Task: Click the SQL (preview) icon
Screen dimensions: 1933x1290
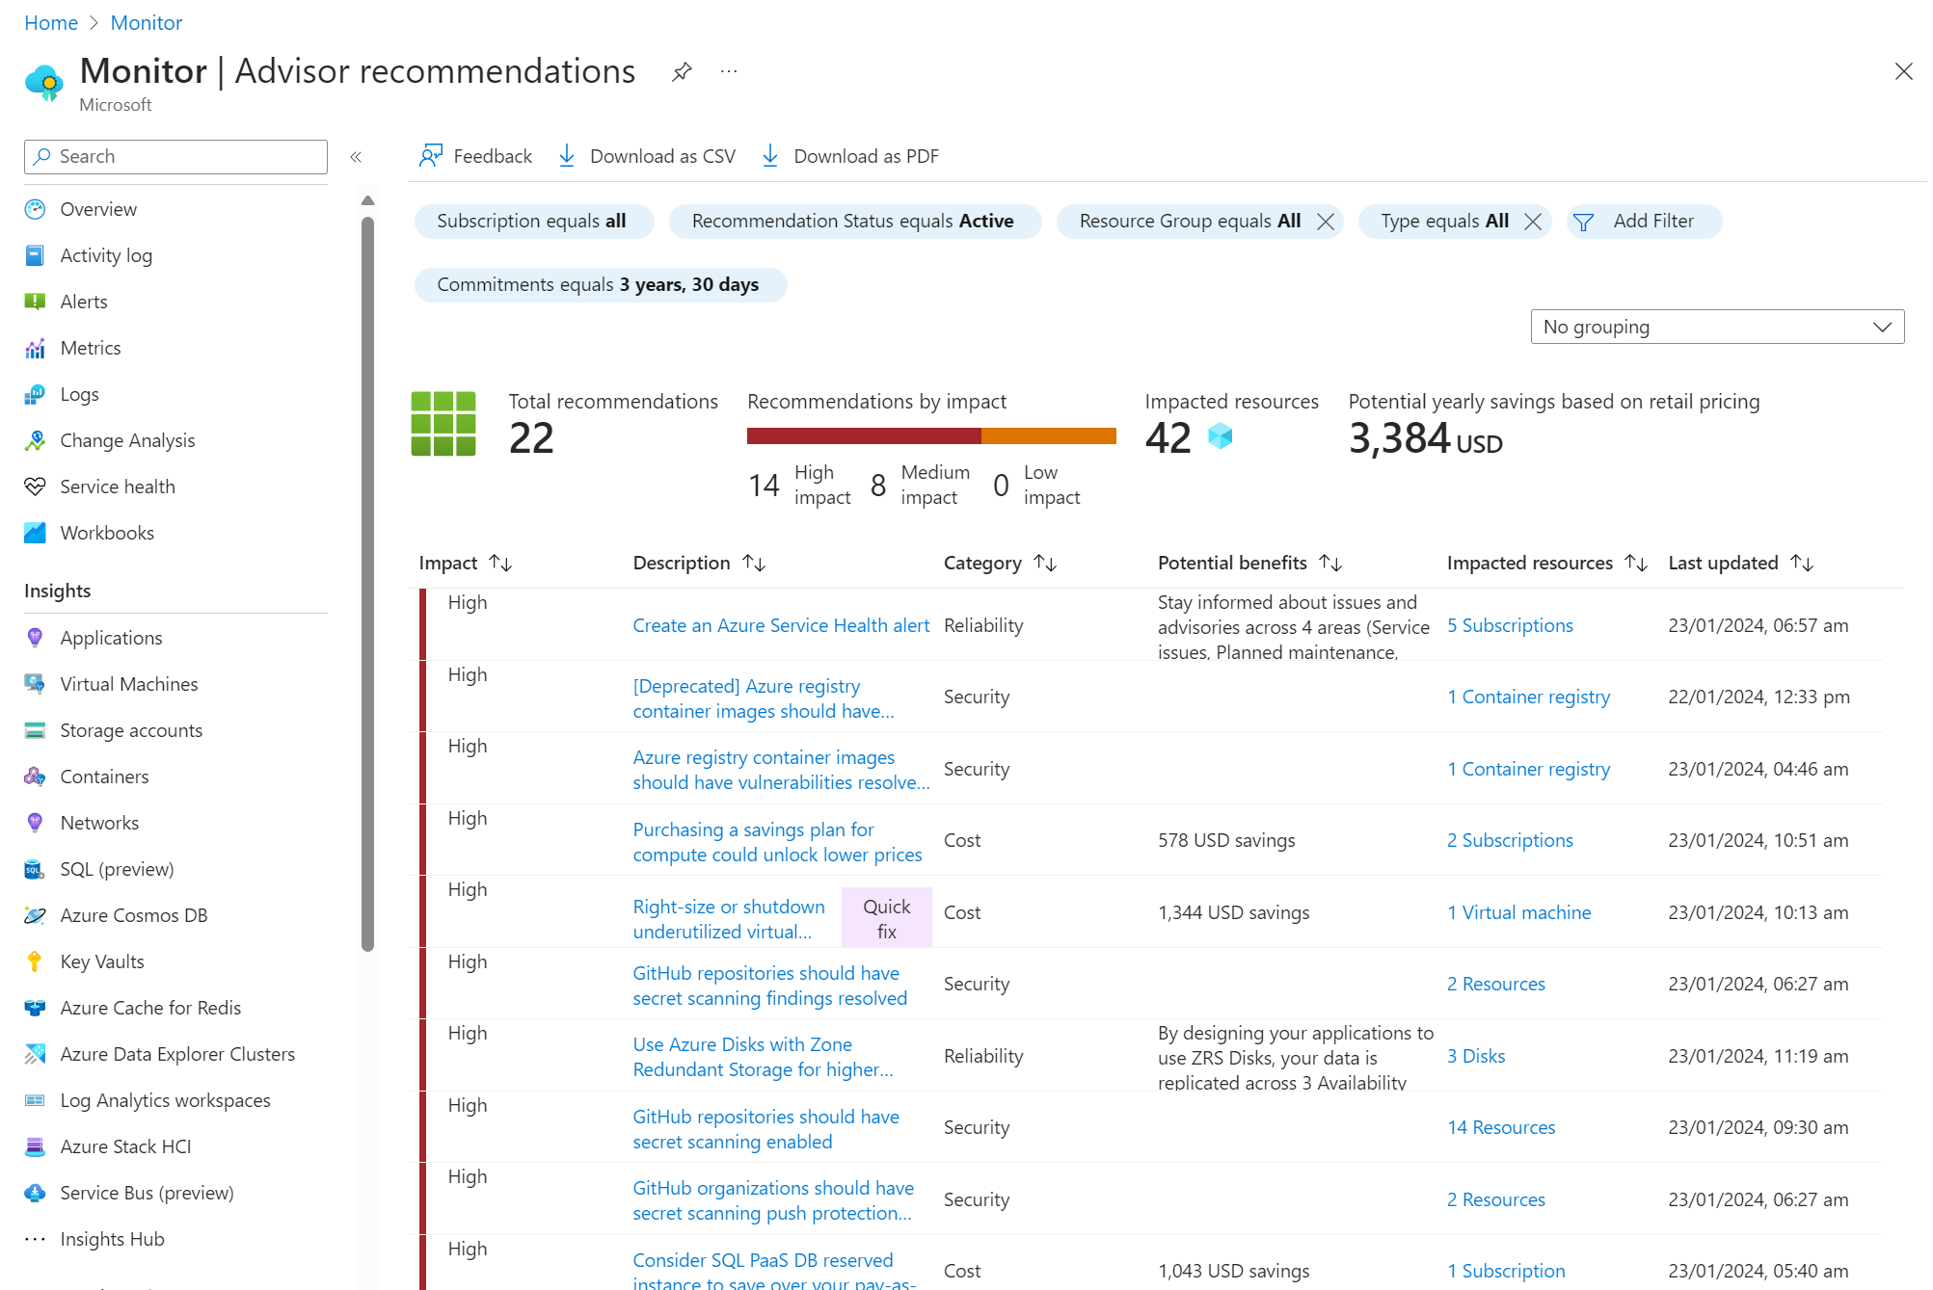Action: 35,869
